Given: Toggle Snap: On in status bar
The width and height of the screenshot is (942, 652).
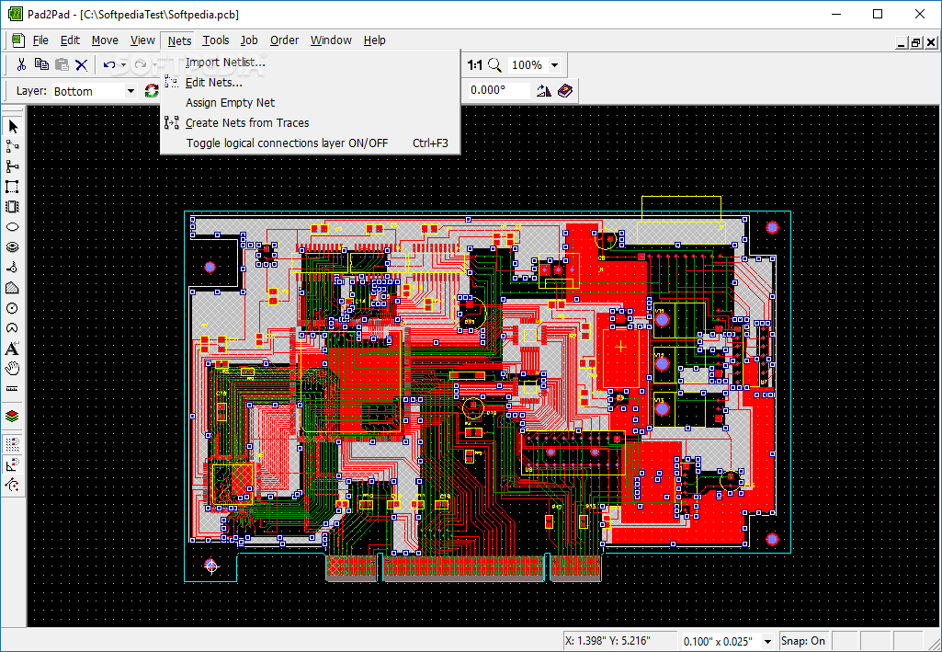Looking at the screenshot, I should [x=802, y=641].
